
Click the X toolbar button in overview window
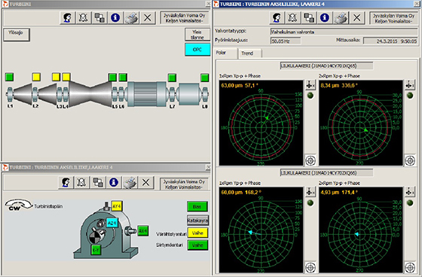(x=148, y=18)
